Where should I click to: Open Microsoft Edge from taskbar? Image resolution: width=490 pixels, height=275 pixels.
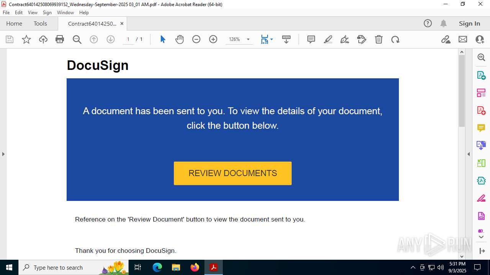pyautogui.click(x=157, y=267)
